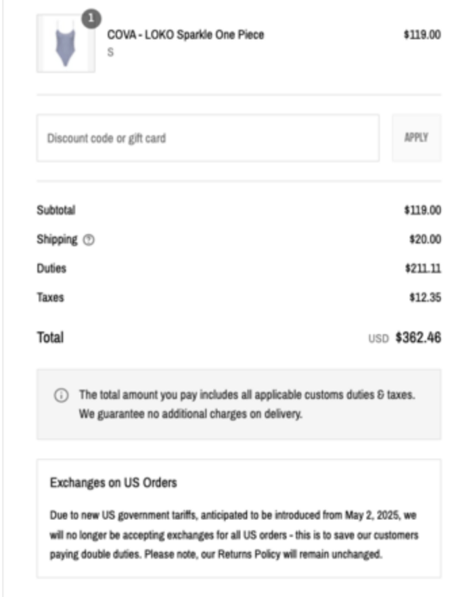460x597 pixels.
Task: Click the USD currency label
Action: coord(379,339)
